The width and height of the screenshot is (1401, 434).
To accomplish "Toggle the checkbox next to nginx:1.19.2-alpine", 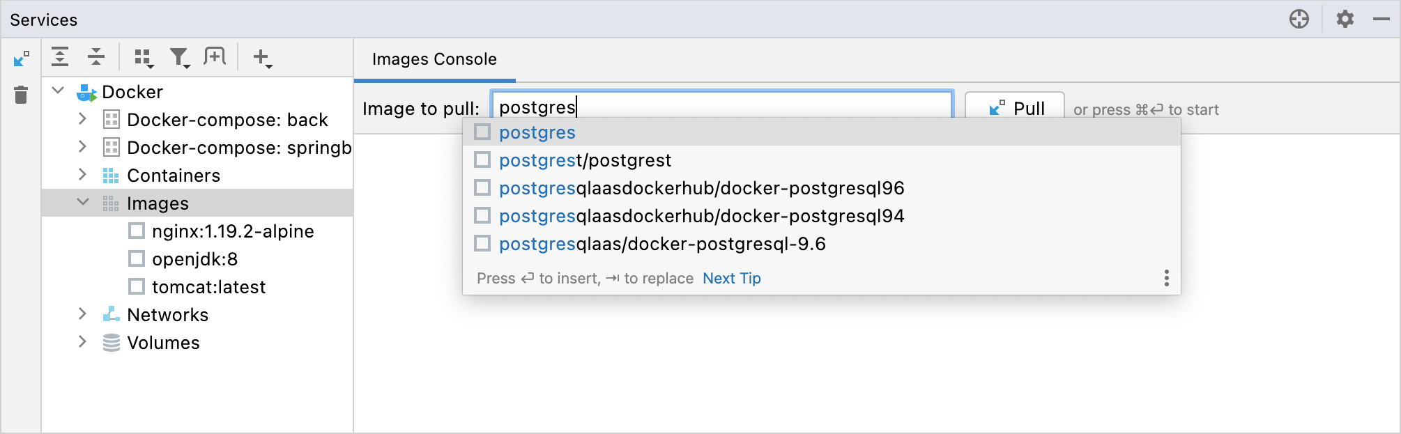I will 137,231.
